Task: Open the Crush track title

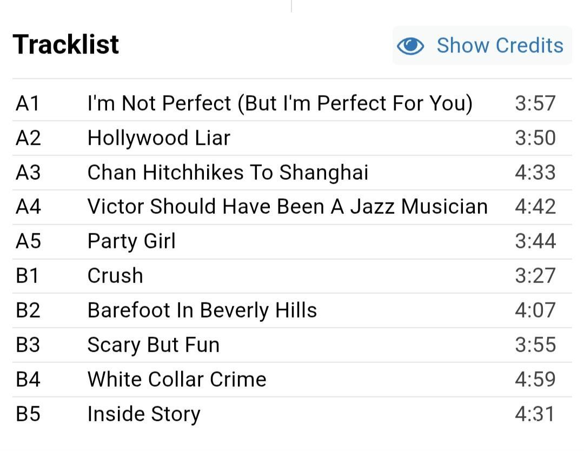Action: click(x=115, y=275)
